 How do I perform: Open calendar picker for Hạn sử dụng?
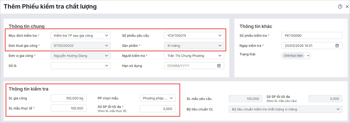(219, 66)
